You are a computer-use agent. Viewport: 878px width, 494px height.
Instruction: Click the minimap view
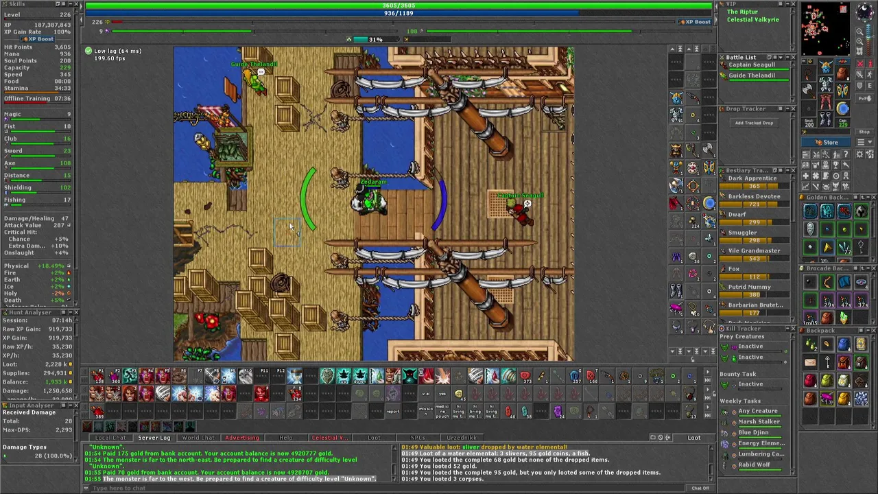click(x=825, y=28)
